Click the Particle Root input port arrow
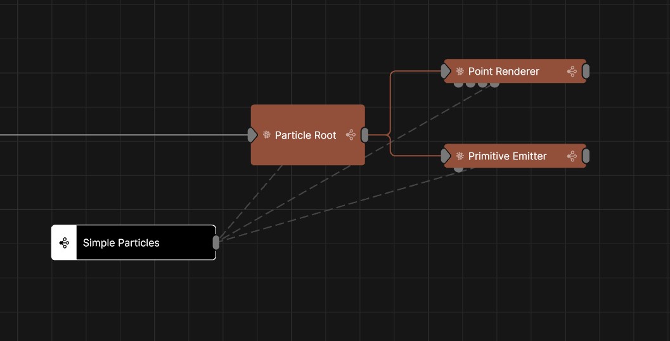Screen dimensions: 670x341 point(252,135)
